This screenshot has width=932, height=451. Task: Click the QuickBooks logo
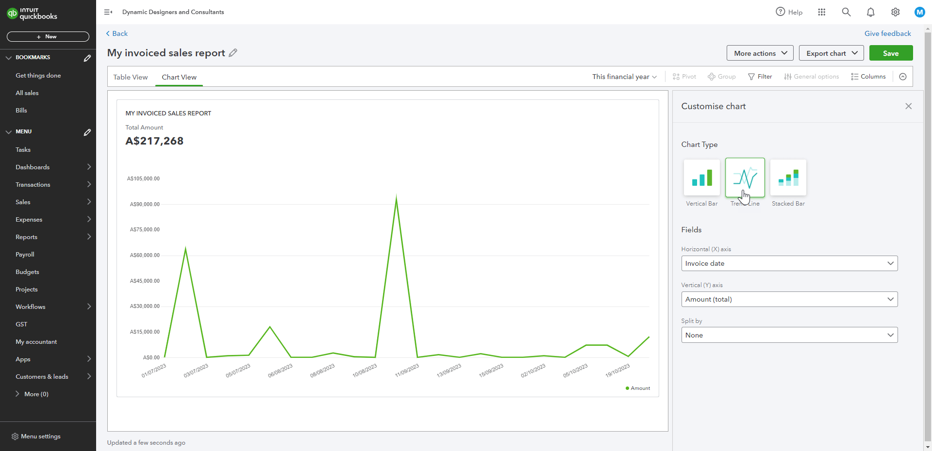(32, 14)
